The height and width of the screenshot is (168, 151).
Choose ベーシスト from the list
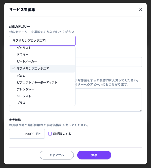[x=42, y=96]
